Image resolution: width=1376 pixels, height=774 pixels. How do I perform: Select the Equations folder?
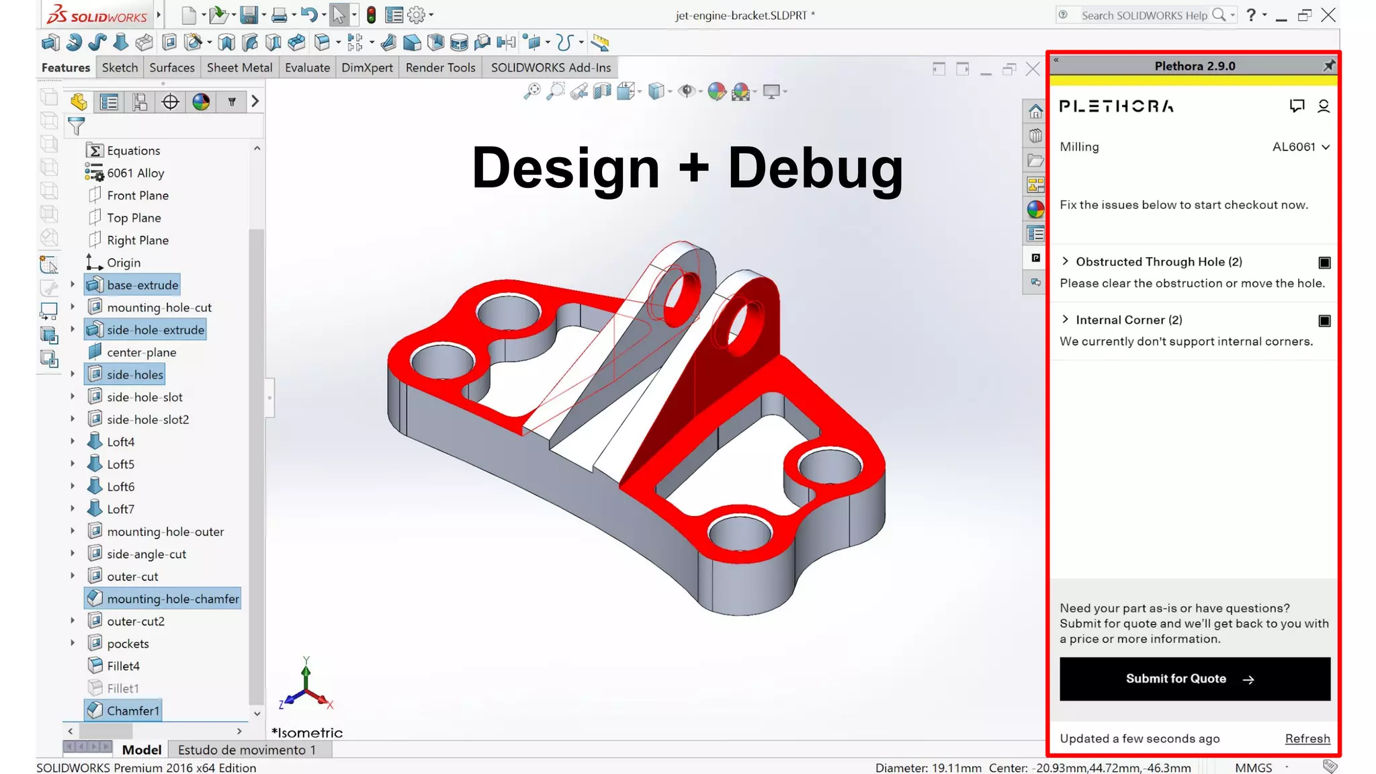click(x=123, y=150)
